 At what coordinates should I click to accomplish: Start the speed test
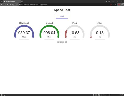click(x=62, y=16)
